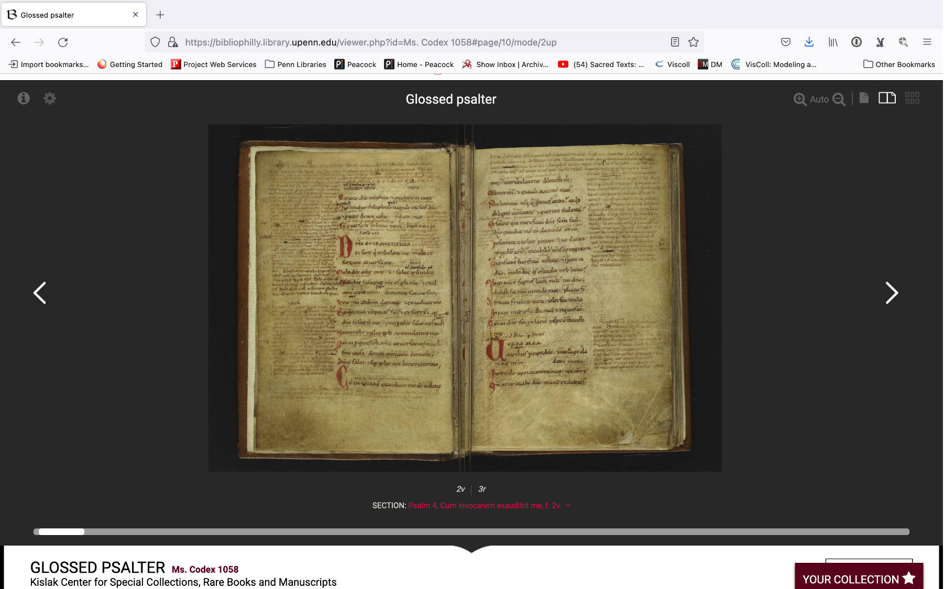Open Show Inbox Archive bookmark
The width and height of the screenshot is (944, 589).
(506, 64)
